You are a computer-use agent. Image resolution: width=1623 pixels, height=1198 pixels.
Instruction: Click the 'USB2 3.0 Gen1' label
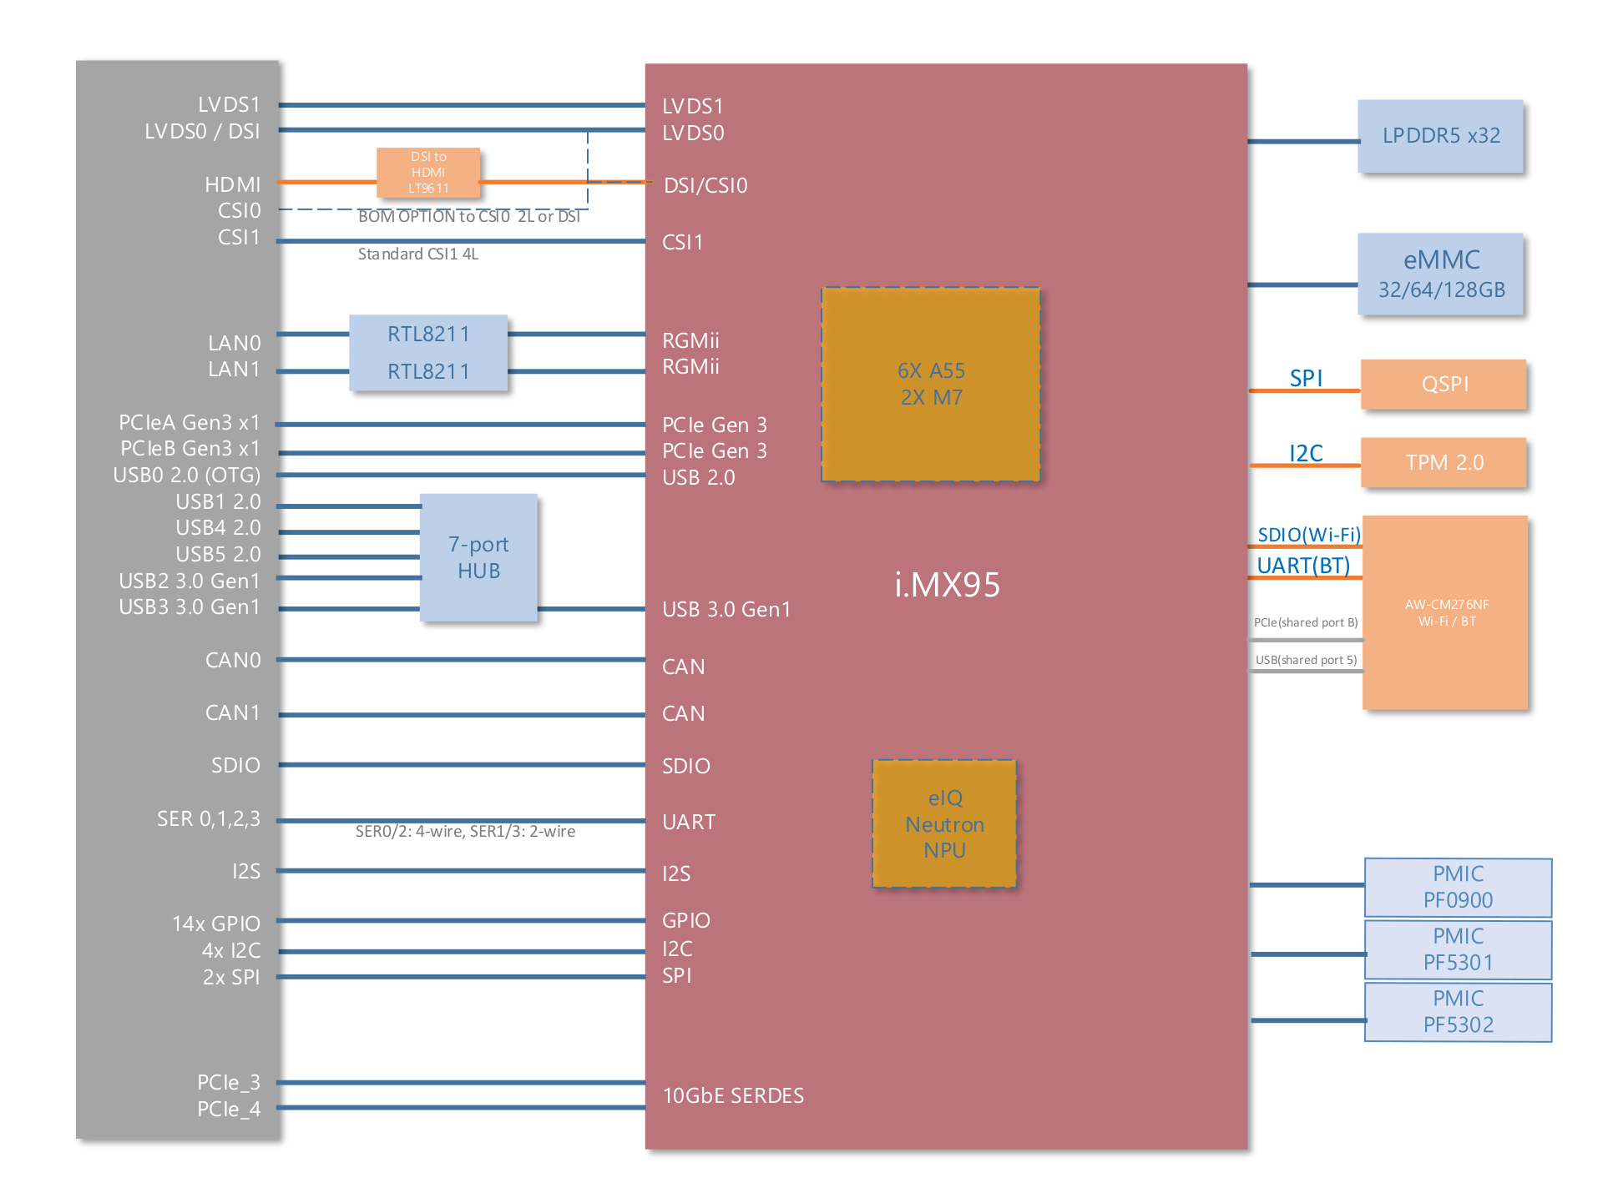click(190, 581)
